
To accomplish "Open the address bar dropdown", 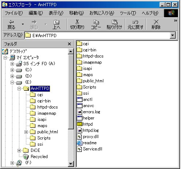I will pyautogui.click(x=173, y=35).
